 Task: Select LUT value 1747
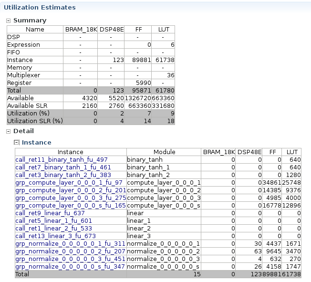tap(293, 267)
